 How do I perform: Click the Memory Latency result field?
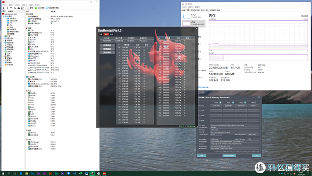[253, 106]
